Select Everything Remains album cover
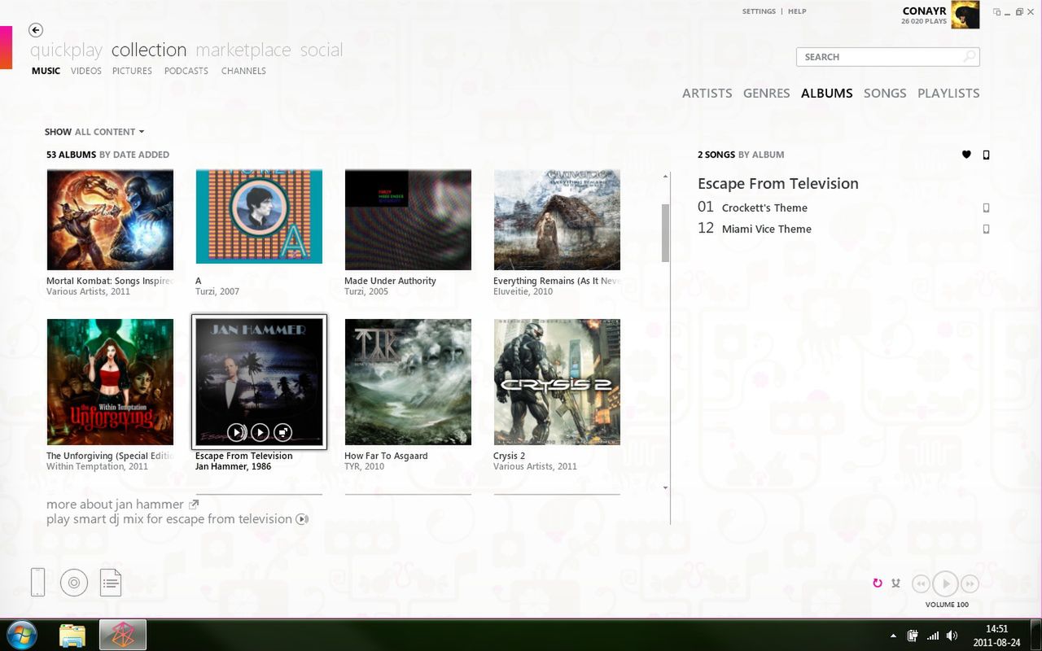 557,220
